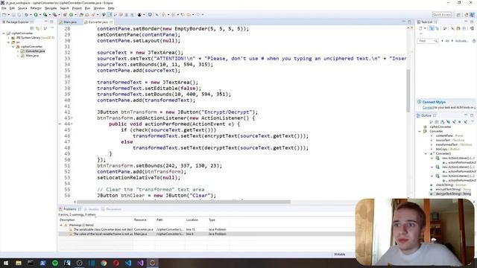The width and height of the screenshot is (477, 268).
Task: Expand the JRE System Library node
Action: tap(8, 38)
